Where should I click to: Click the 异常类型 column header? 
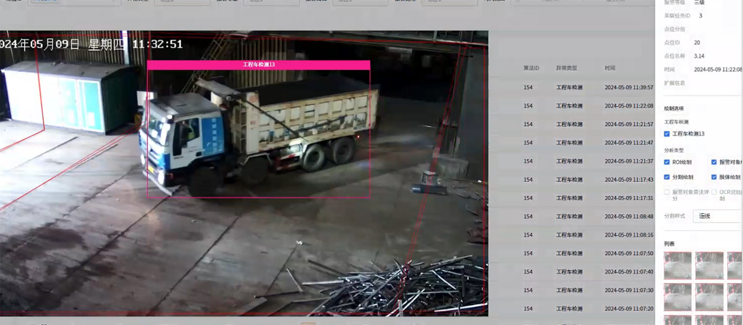[567, 68]
